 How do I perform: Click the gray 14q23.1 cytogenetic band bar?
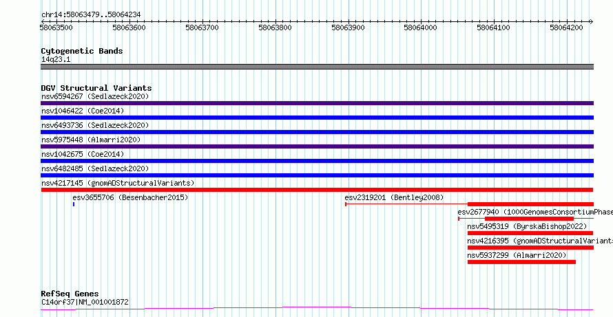317,67
